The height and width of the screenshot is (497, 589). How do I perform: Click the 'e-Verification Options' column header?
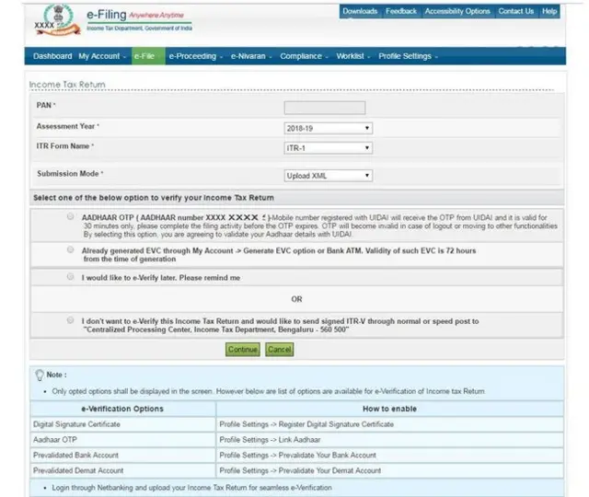[x=122, y=409]
